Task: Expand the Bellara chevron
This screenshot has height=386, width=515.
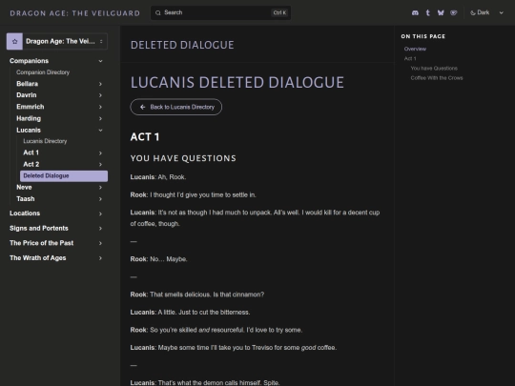Action: click(100, 84)
